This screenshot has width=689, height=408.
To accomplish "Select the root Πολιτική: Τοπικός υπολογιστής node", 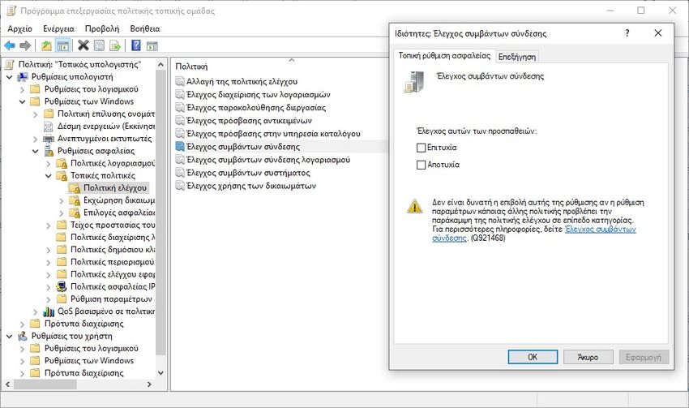I will tap(79, 65).
